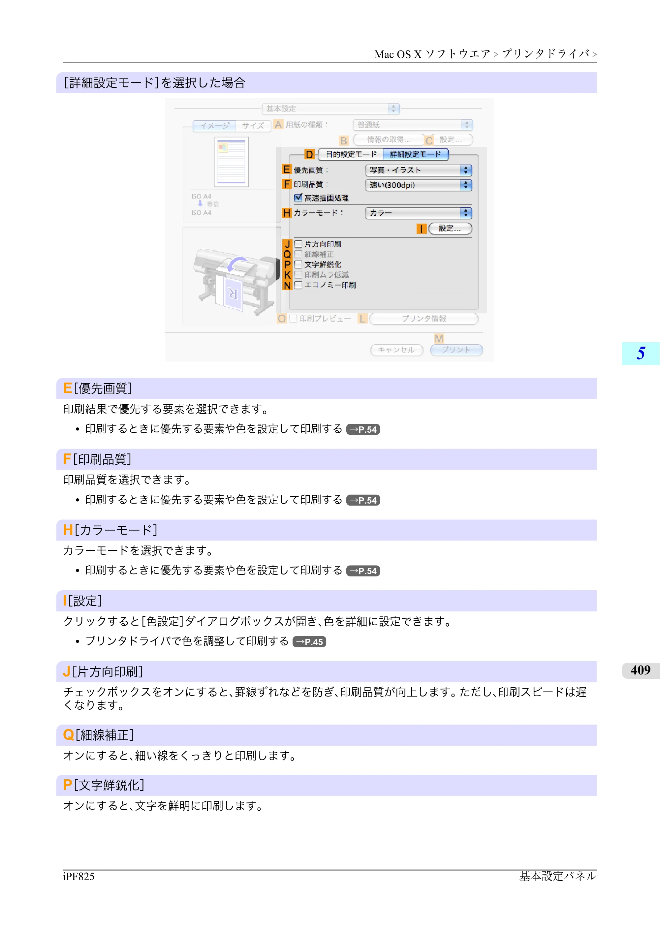Click the 等倍 scaling arrow icon
The width and height of the screenshot is (660, 933).
click(x=200, y=203)
